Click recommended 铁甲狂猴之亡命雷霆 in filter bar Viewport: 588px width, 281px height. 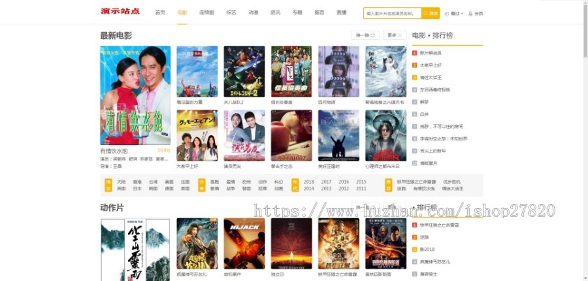[417, 182]
